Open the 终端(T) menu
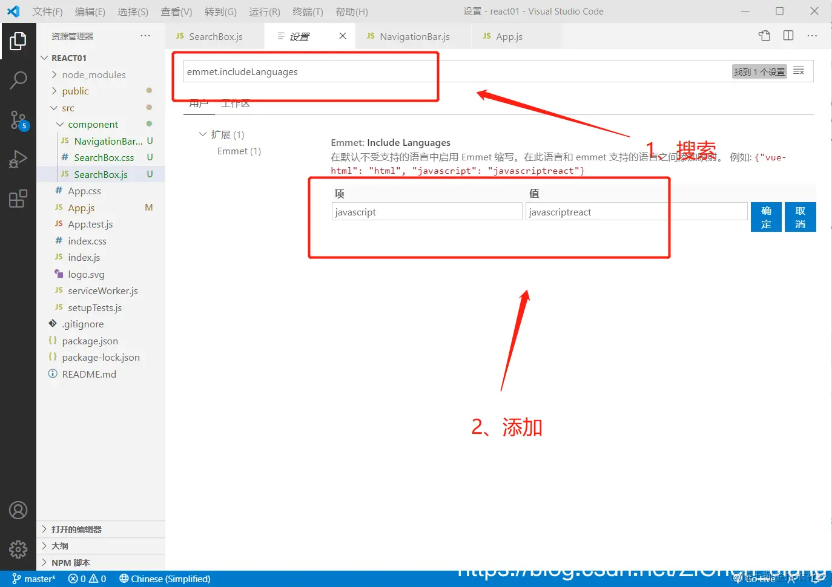This screenshot has width=832, height=587. coord(308,11)
